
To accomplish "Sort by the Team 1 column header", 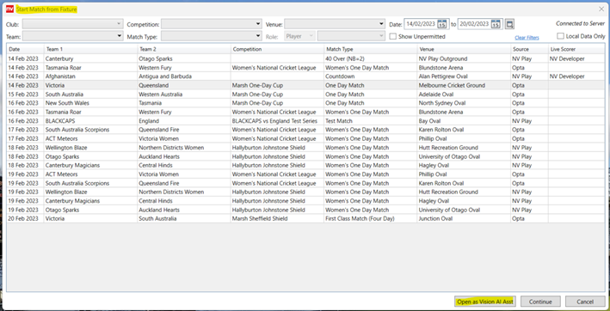I will pos(90,49).
